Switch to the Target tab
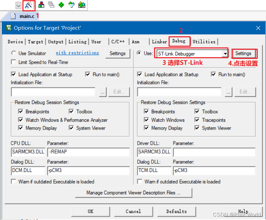Image resolution: width=266 pixels, height=220 pixels. pos(35,42)
